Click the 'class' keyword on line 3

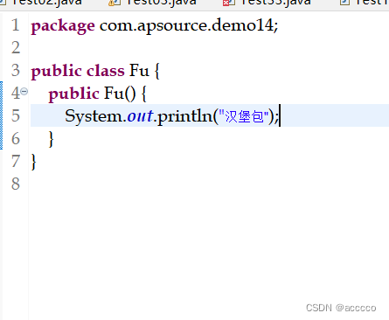(x=106, y=71)
